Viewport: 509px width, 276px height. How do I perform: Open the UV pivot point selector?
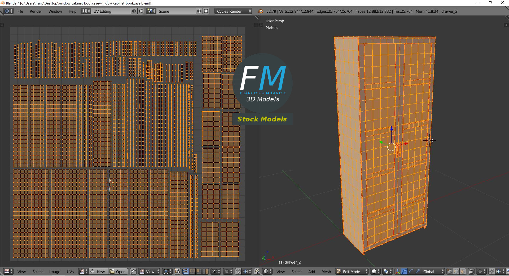click(x=167, y=271)
